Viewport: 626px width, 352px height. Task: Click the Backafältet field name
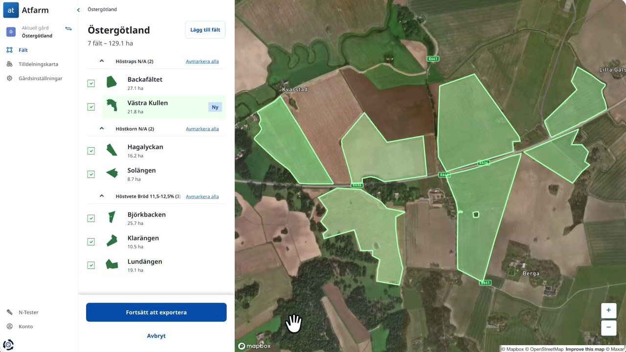tap(145, 79)
